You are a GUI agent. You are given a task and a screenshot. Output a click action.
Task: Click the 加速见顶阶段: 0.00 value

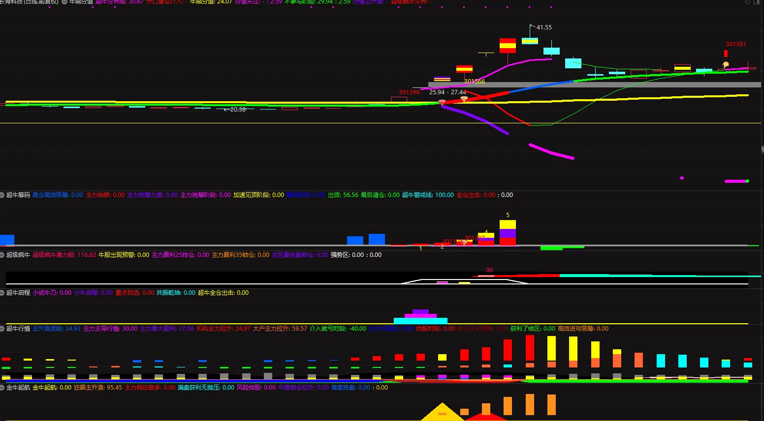pyautogui.click(x=258, y=195)
